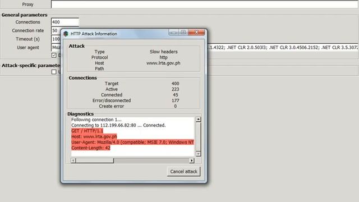This screenshot has width=359, height=202.
Task: Select the 'GET / HTTP/1.1' diagnostics line
Action: point(88,131)
